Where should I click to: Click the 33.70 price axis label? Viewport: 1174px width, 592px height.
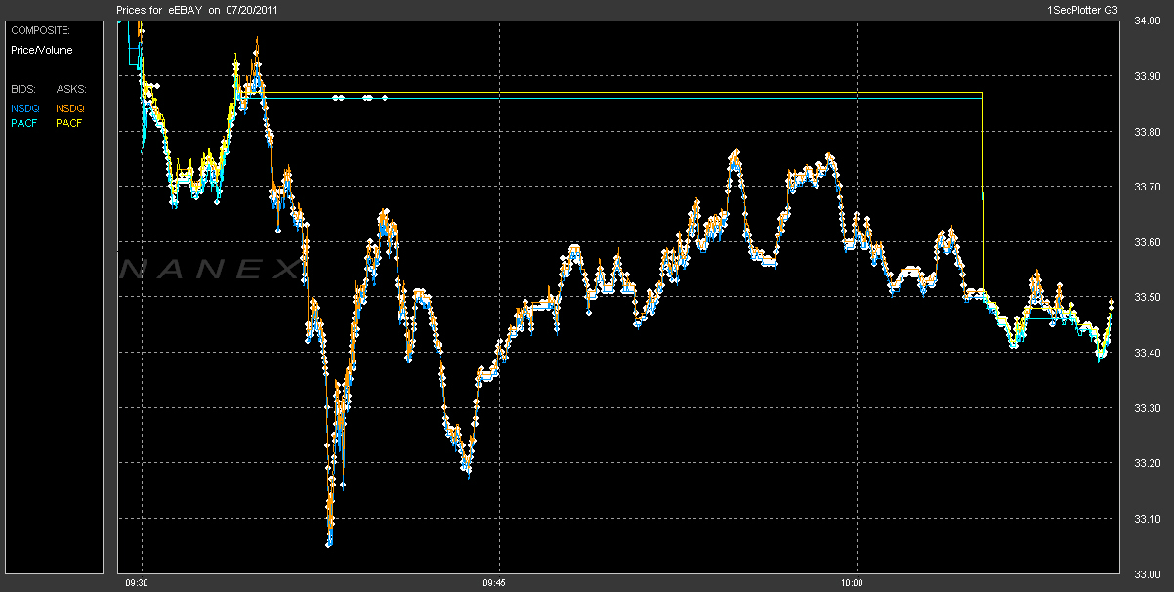point(1148,187)
